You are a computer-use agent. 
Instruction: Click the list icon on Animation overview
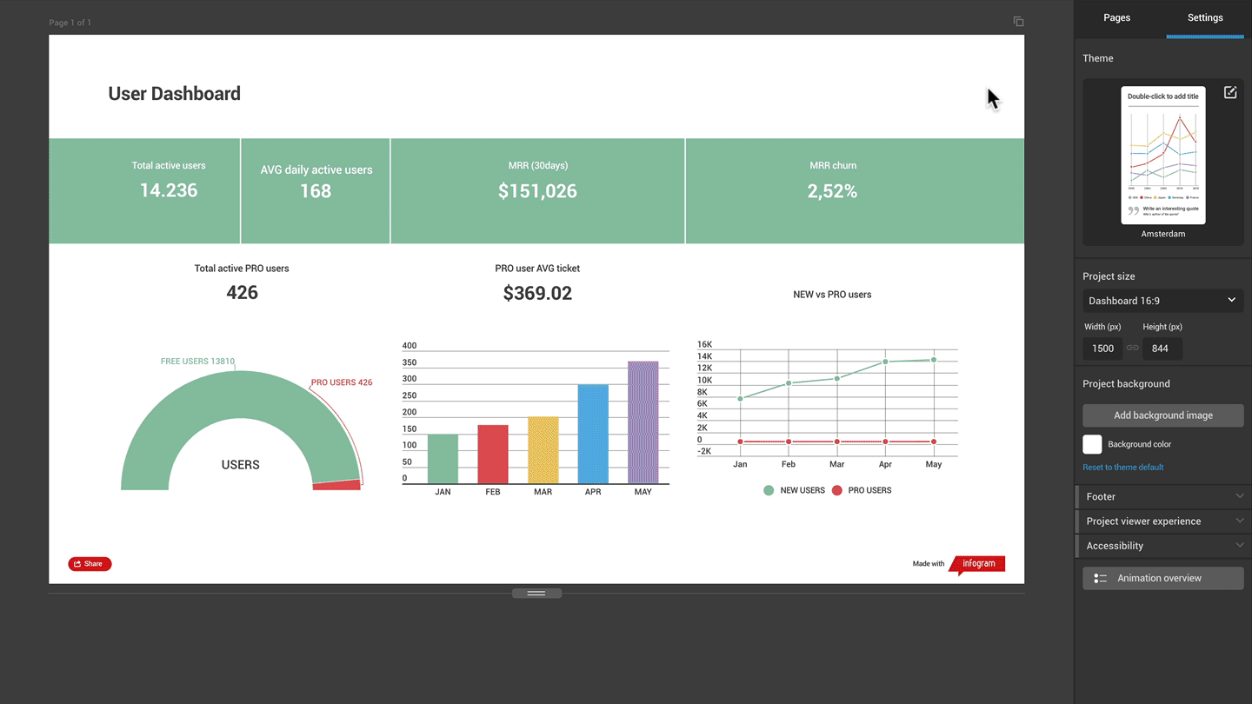click(1101, 578)
